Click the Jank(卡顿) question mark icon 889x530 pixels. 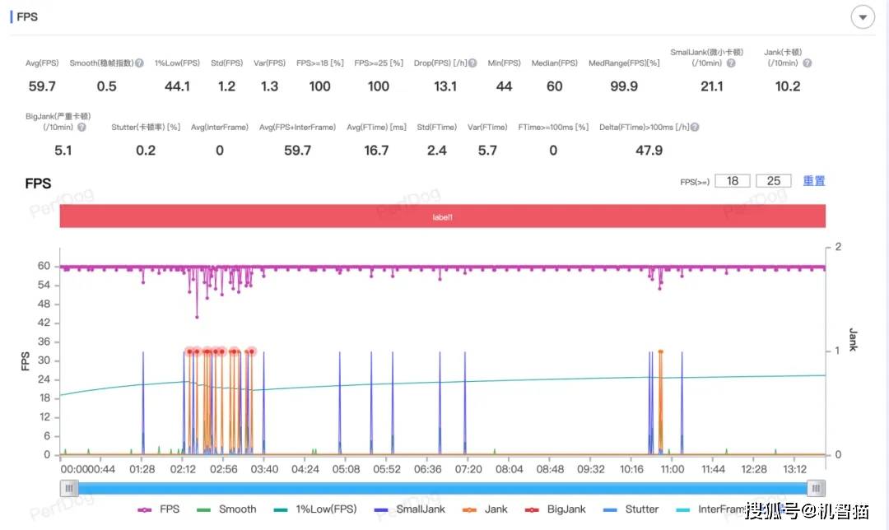pyautogui.click(x=807, y=63)
